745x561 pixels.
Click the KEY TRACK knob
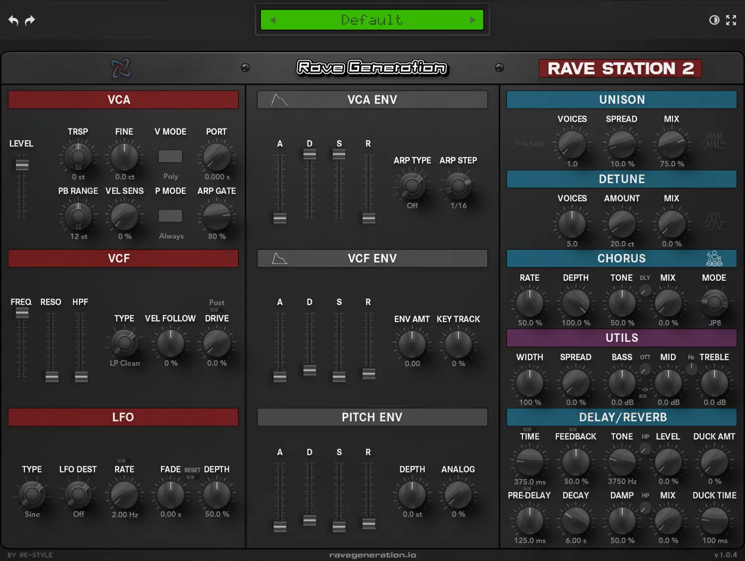(x=458, y=343)
